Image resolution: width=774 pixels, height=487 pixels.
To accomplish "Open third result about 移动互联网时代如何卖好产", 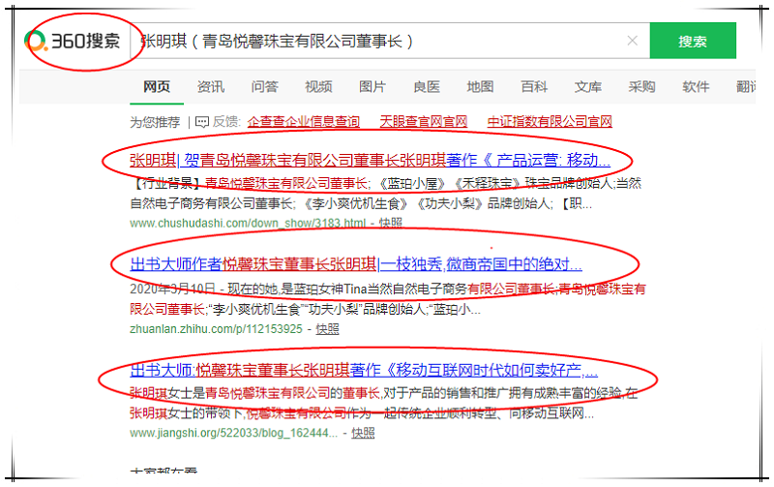I will pos(364,370).
